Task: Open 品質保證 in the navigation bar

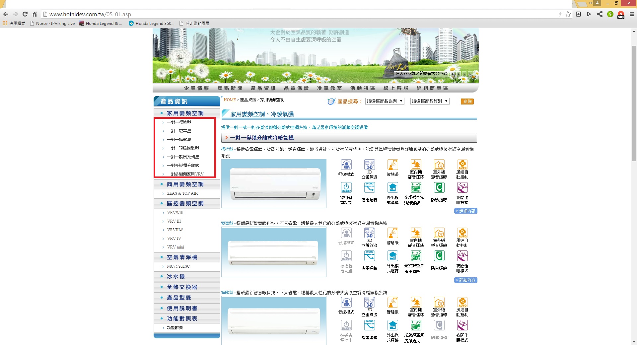Action: 296,88
